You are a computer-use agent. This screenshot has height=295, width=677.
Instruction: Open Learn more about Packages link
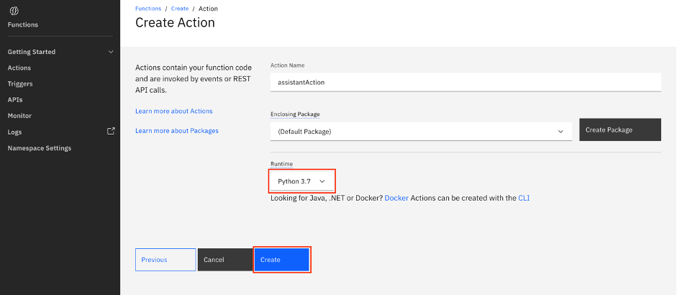[176, 130]
